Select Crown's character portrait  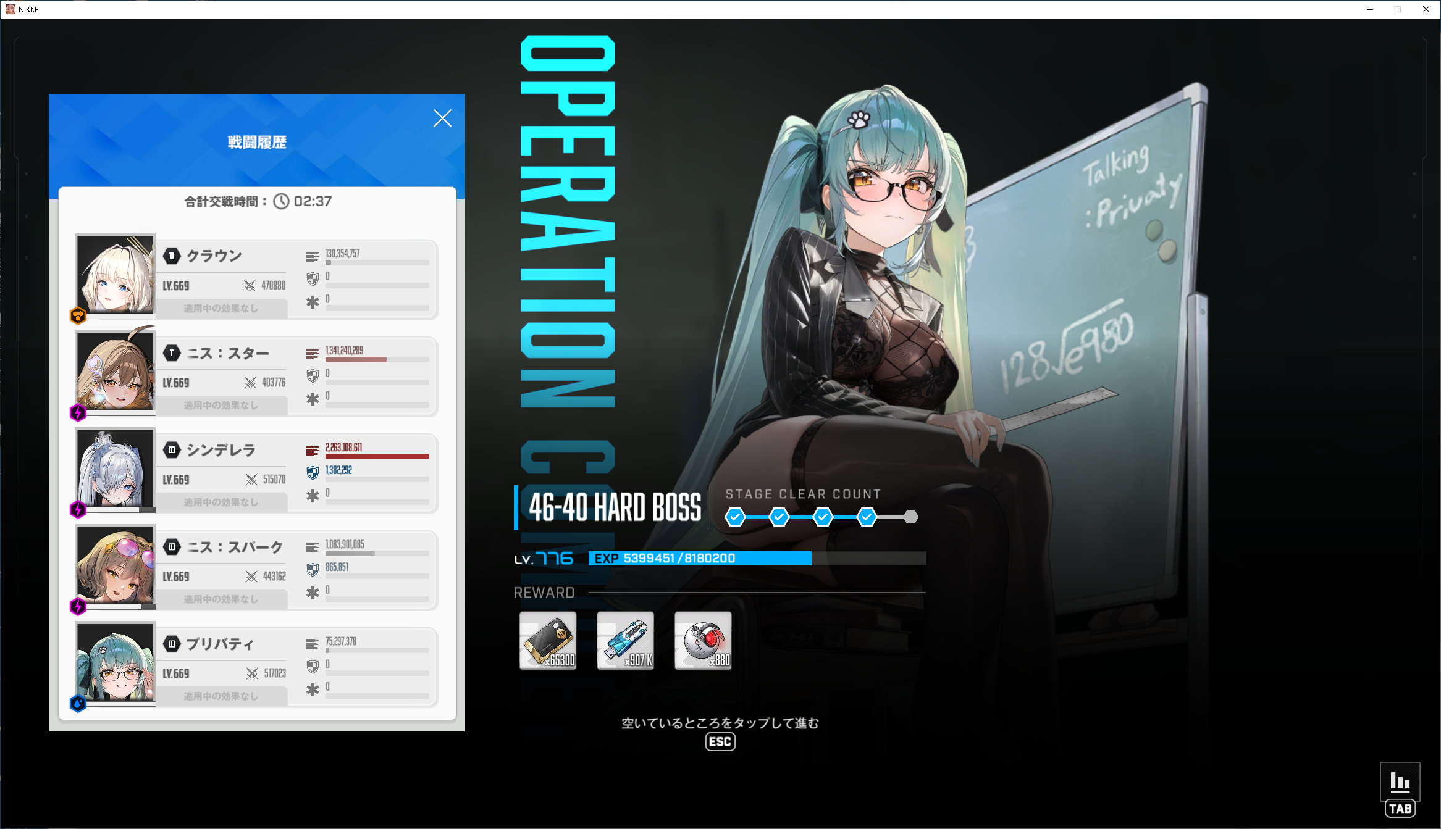pos(116,275)
